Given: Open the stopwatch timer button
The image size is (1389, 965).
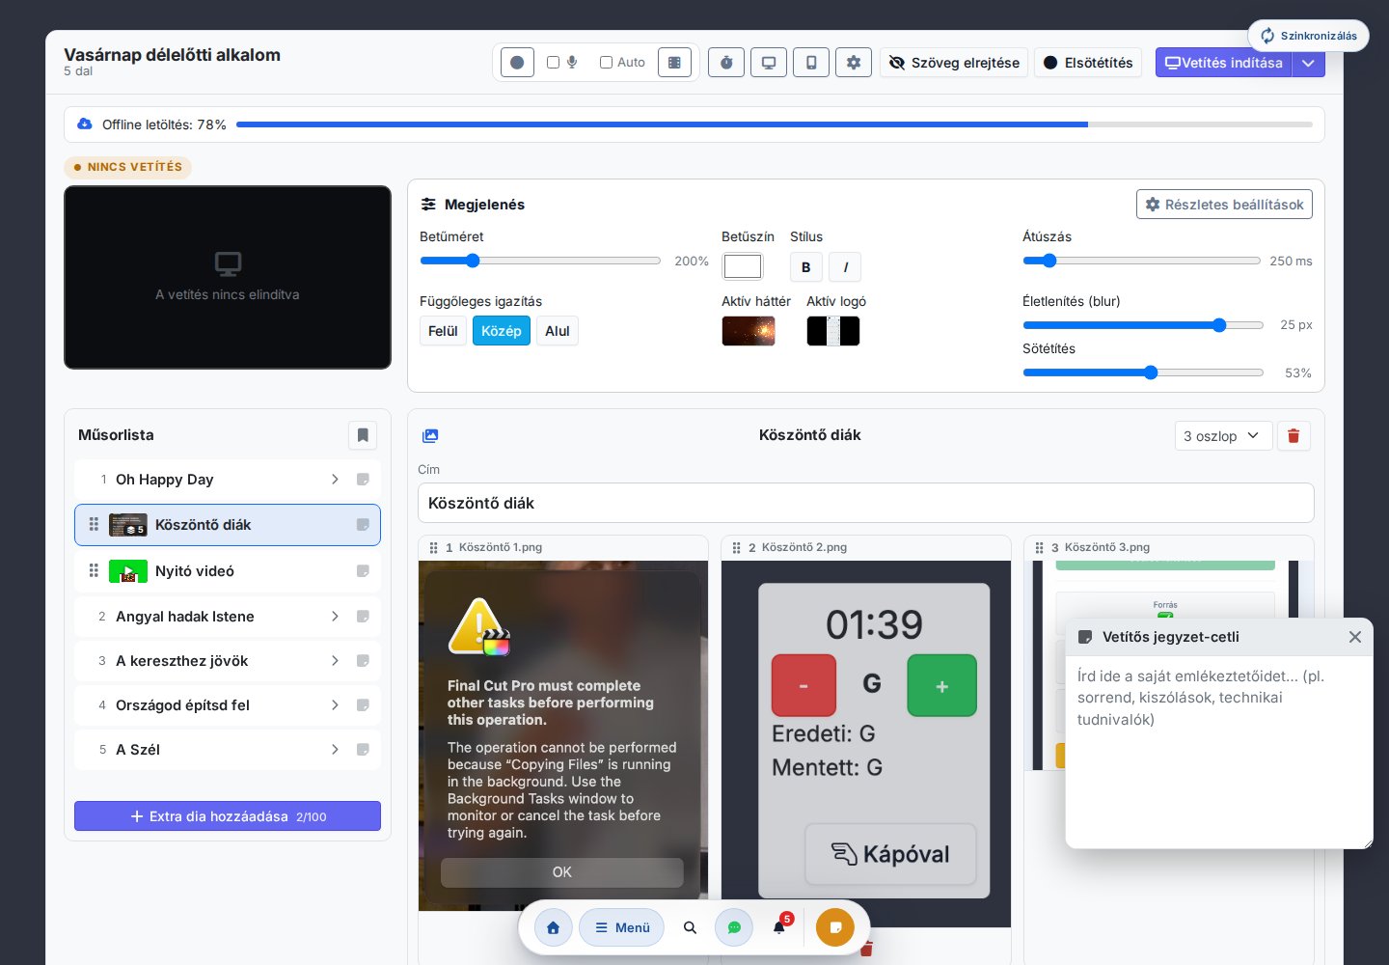Looking at the screenshot, I should [726, 63].
